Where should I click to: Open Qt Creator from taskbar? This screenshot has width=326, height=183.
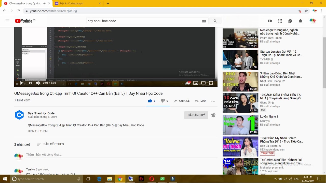coord(162,179)
